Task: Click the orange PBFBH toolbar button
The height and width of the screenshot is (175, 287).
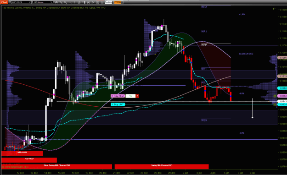Action: pyautogui.click(x=118, y=2)
